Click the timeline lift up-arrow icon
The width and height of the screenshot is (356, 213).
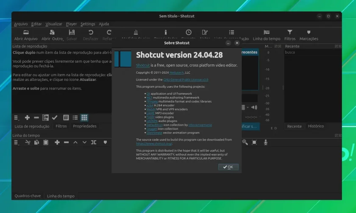(x=75, y=142)
